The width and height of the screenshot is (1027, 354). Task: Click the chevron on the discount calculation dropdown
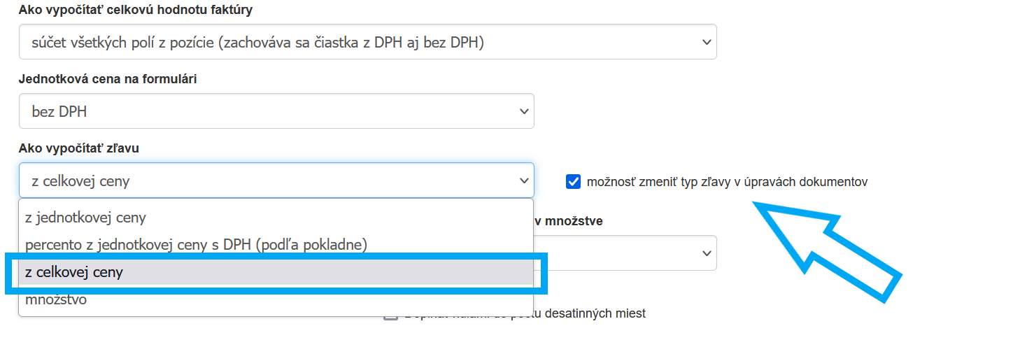[x=524, y=180]
